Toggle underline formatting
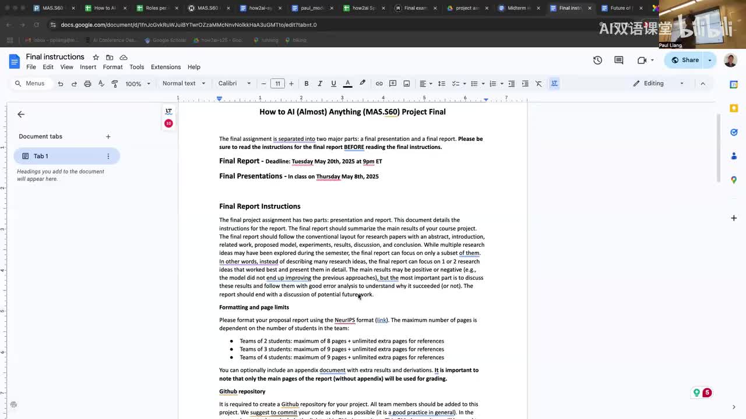The height and width of the screenshot is (419, 746). point(333,83)
